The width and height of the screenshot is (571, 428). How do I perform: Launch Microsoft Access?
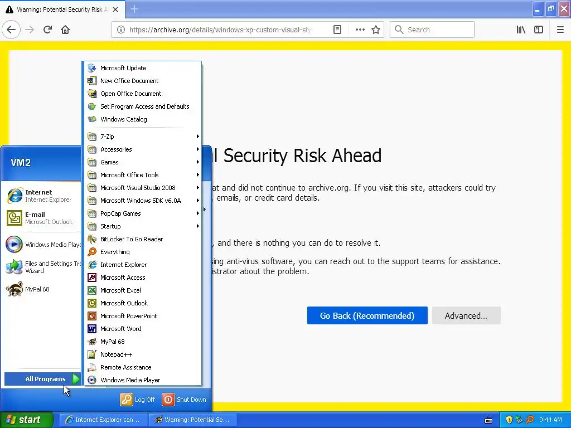pyautogui.click(x=143, y=278)
